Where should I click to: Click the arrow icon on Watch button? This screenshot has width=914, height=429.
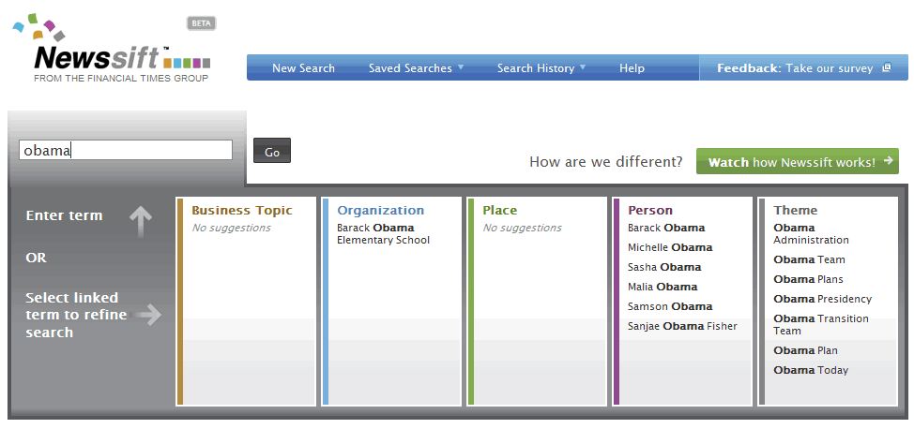(x=887, y=161)
